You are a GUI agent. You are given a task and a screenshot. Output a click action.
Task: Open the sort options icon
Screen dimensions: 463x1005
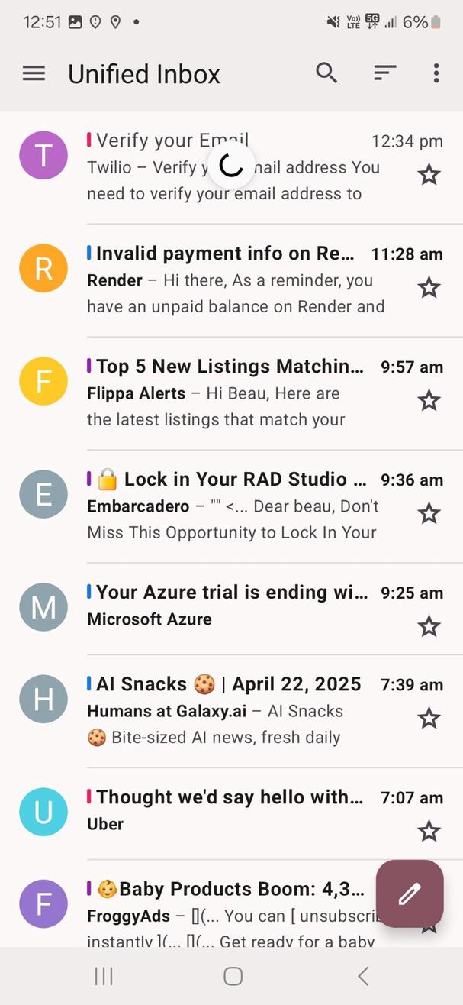click(384, 73)
